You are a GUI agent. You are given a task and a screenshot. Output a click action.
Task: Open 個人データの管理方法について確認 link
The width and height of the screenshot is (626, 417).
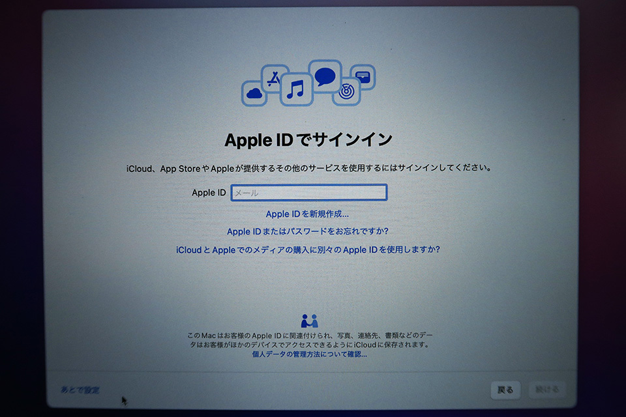(x=309, y=354)
